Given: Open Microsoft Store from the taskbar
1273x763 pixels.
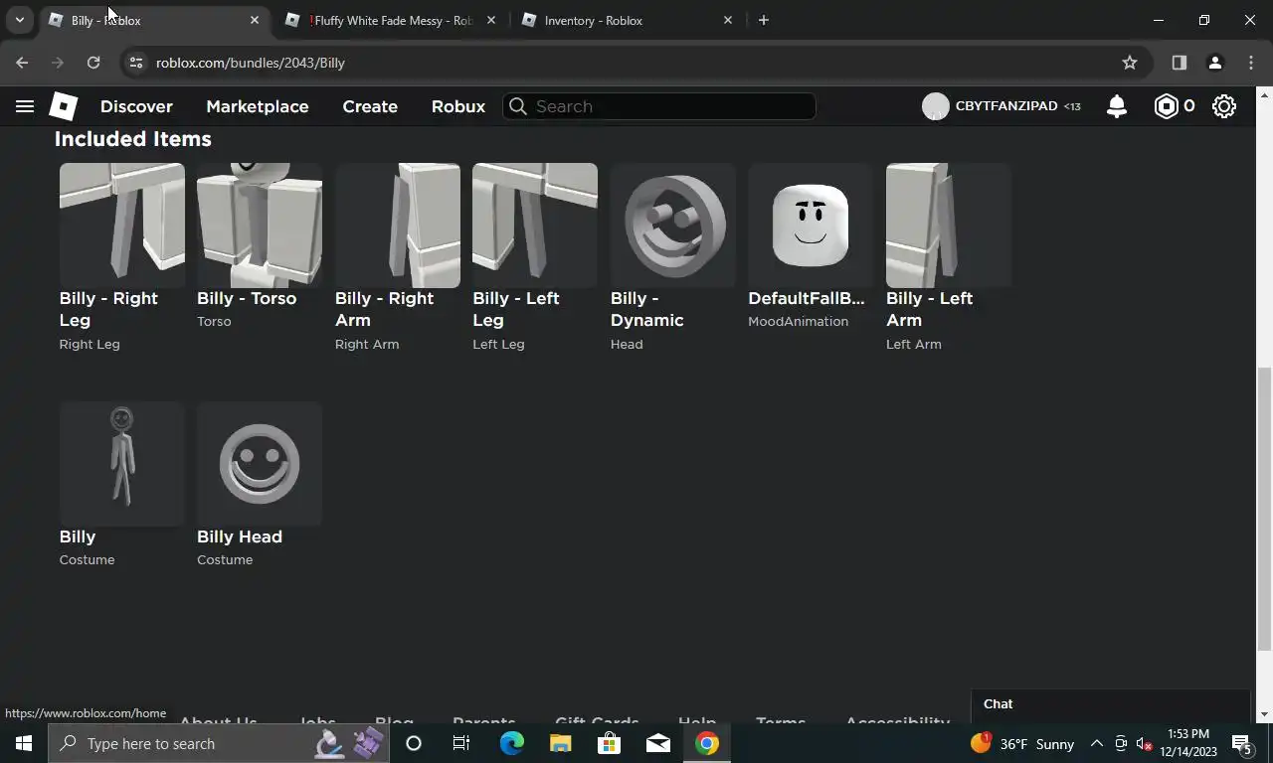Looking at the screenshot, I should click(609, 743).
